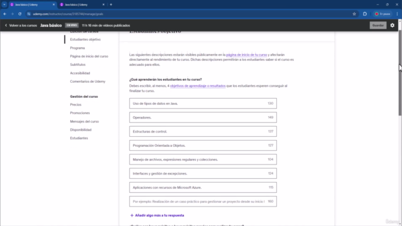Open 'Mensajes del curso' section
This screenshot has width=402, height=226.
click(x=84, y=121)
